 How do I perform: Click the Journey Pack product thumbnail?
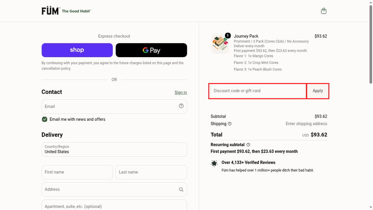click(x=220, y=43)
